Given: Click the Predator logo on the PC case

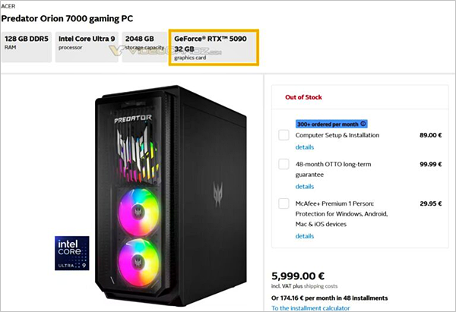Looking at the screenshot, I should [133, 119].
